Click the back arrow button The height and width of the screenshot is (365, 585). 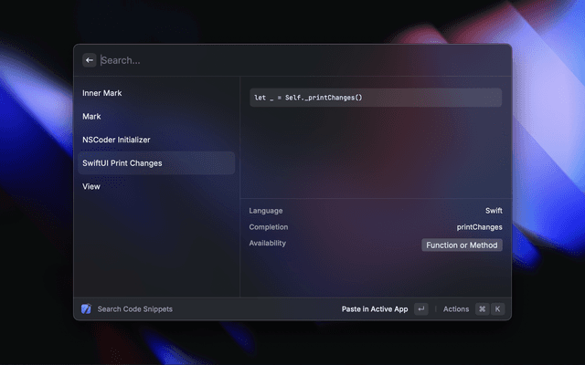point(90,60)
